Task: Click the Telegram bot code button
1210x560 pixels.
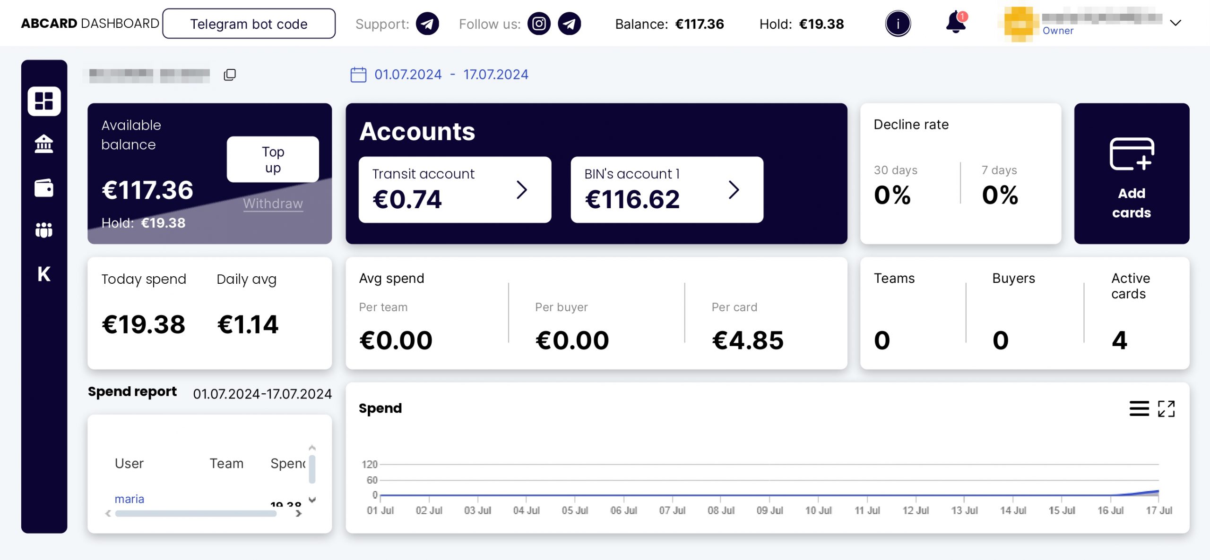Action: click(249, 24)
